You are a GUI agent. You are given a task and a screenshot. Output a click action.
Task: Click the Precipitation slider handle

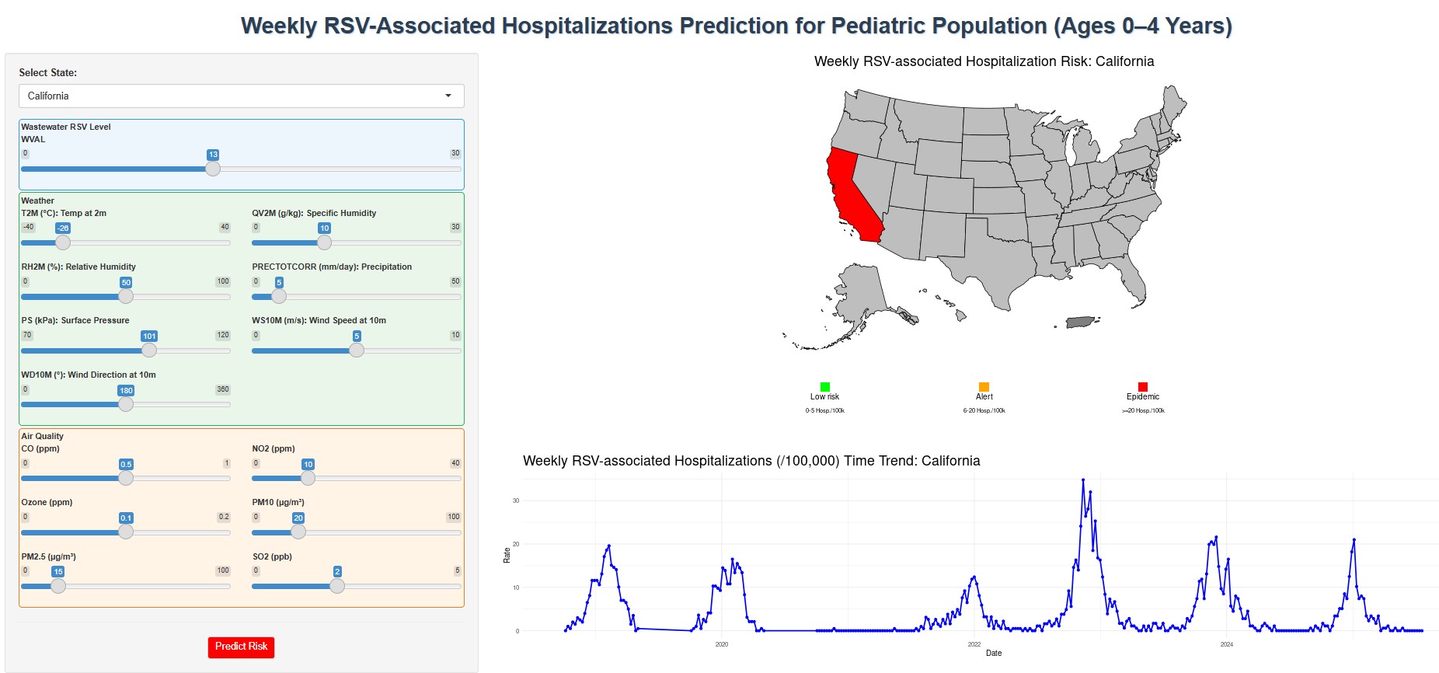click(x=279, y=296)
